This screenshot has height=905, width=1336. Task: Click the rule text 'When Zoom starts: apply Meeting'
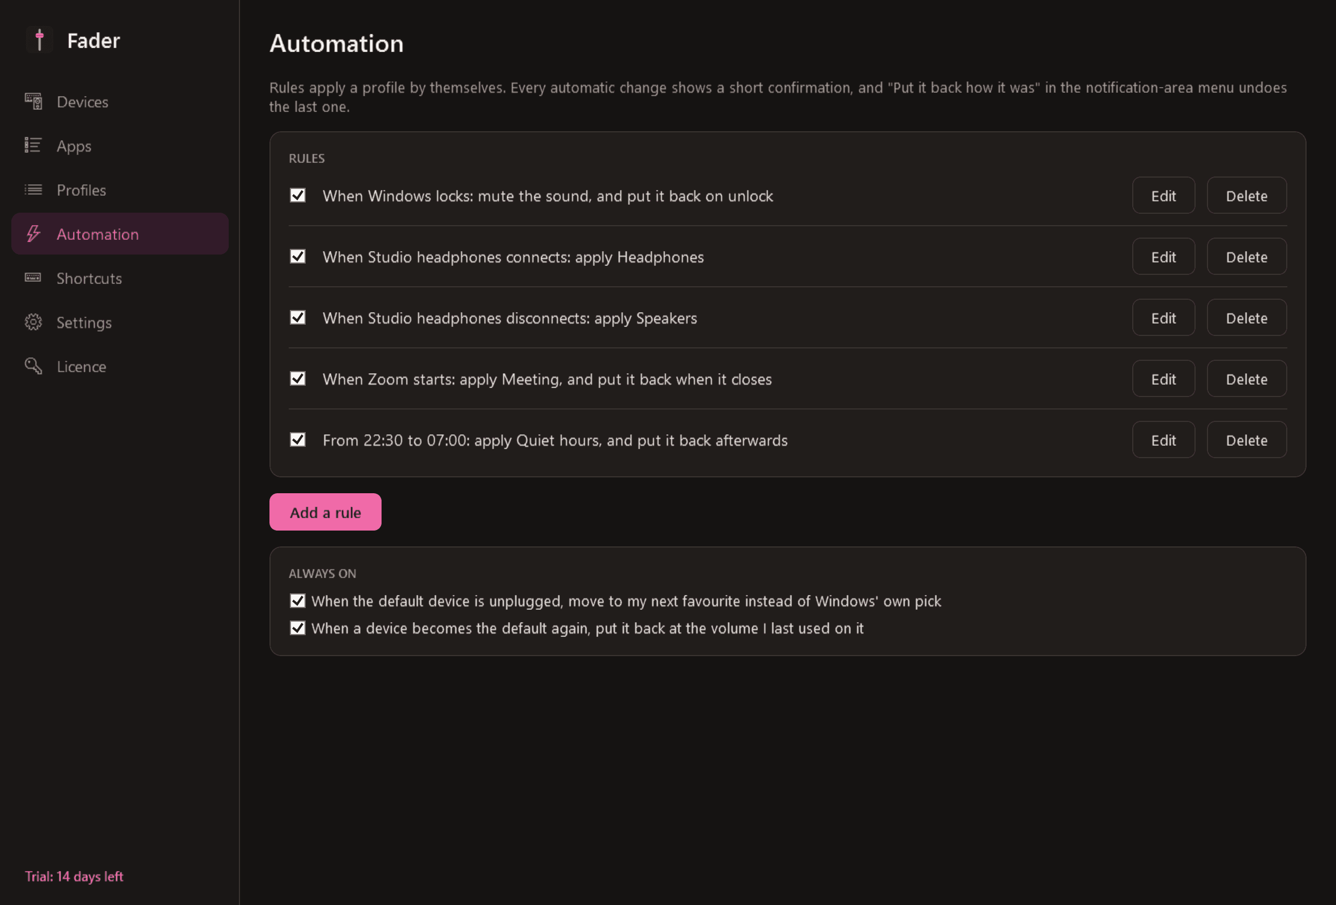441,380
